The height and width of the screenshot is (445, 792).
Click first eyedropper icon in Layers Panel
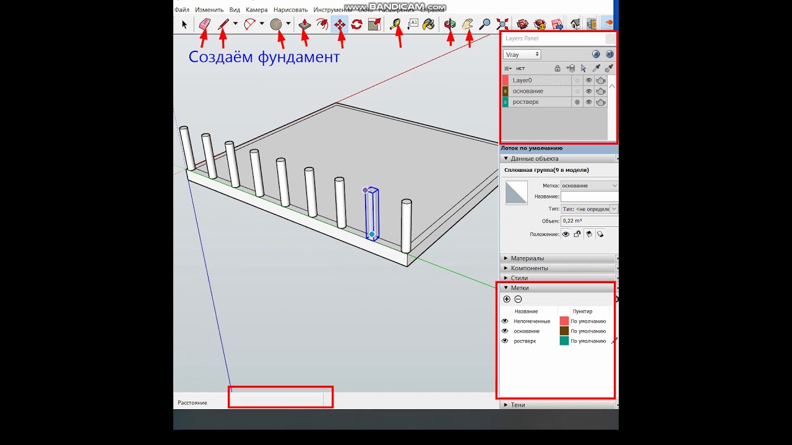click(596, 69)
